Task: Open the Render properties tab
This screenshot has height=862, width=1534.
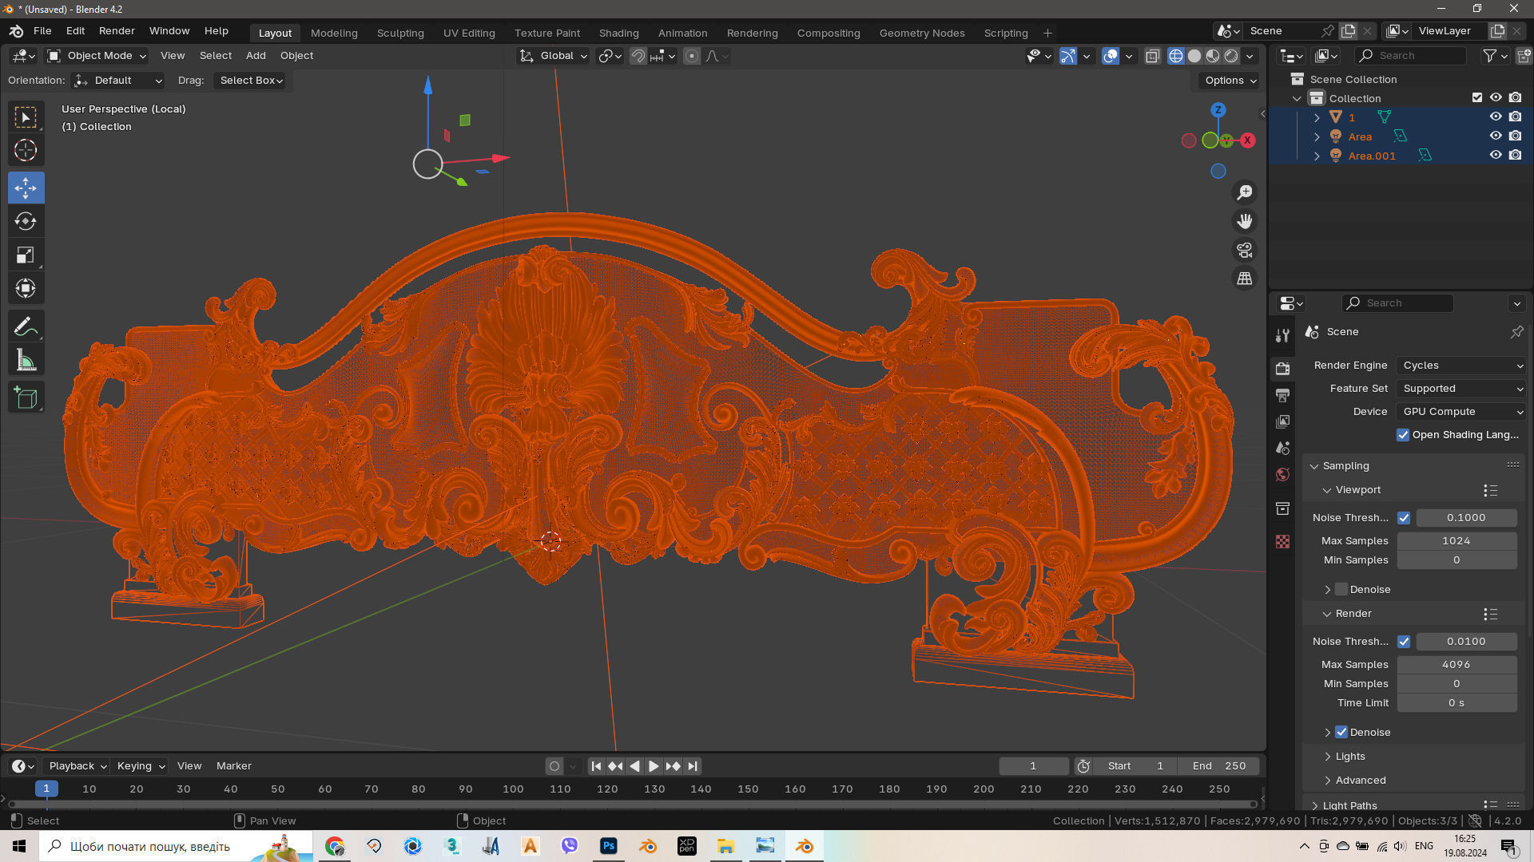Action: pos(1282,368)
